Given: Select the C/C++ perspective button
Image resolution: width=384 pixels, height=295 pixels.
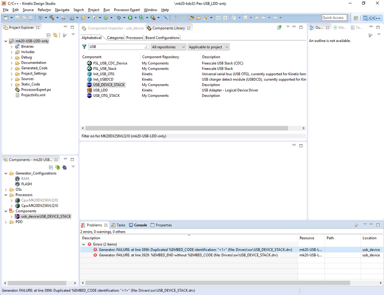Looking at the screenshot, I should [x=372, y=18].
